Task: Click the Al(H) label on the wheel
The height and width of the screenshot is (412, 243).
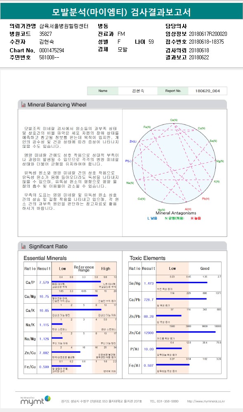Action: [188, 209]
